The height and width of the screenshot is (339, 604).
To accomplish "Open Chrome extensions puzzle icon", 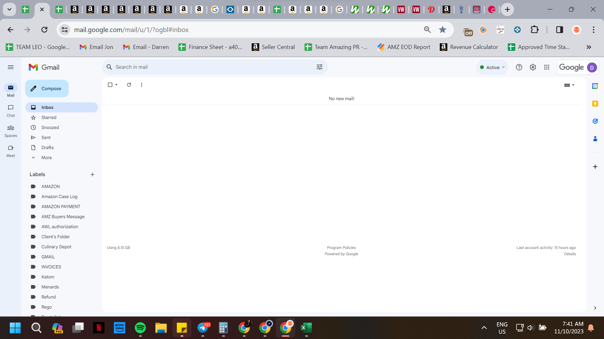I will coord(534,30).
